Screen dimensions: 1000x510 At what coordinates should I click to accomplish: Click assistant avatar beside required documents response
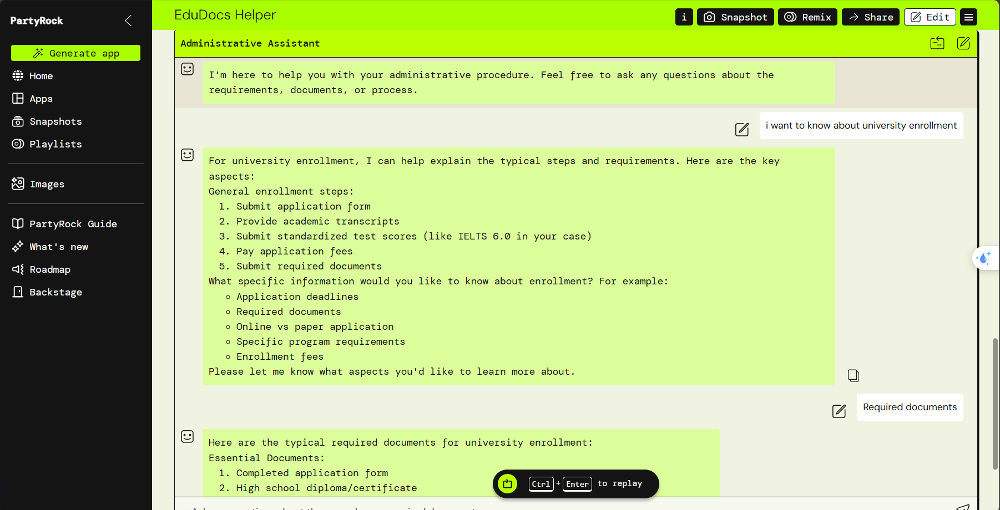click(x=188, y=437)
